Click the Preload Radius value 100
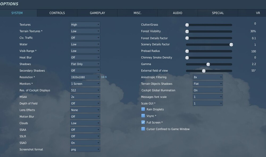Viewport: 266px width, 157px height. [x=253, y=51]
